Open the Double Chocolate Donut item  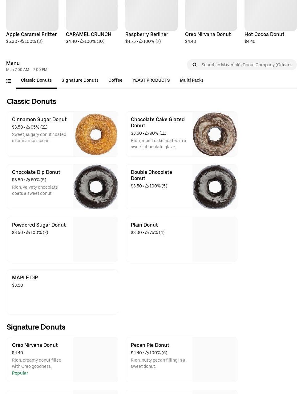181,187
